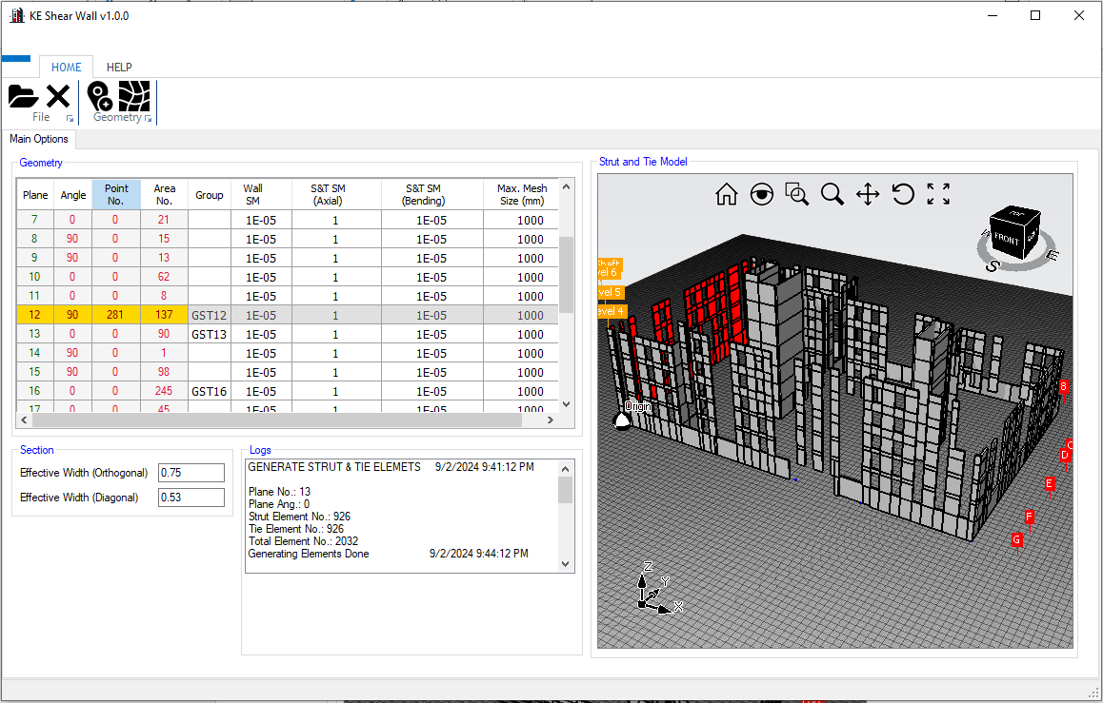Click the X icon to close current model
This screenshot has width=1103, height=703.
click(x=57, y=94)
